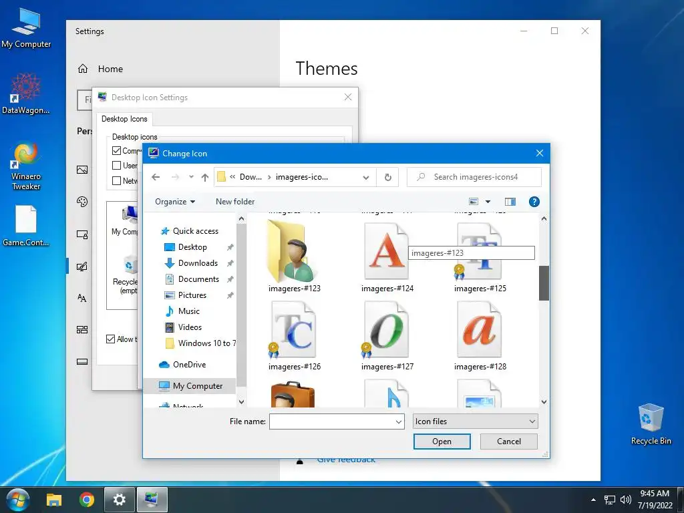Go up one folder level
The width and height of the screenshot is (684, 513).
pyautogui.click(x=205, y=177)
